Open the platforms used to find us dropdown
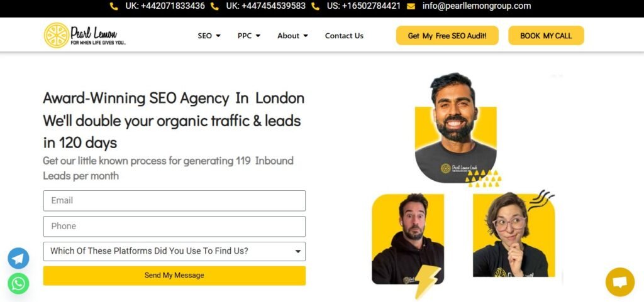Screen dimensions: 644x302 [174, 251]
